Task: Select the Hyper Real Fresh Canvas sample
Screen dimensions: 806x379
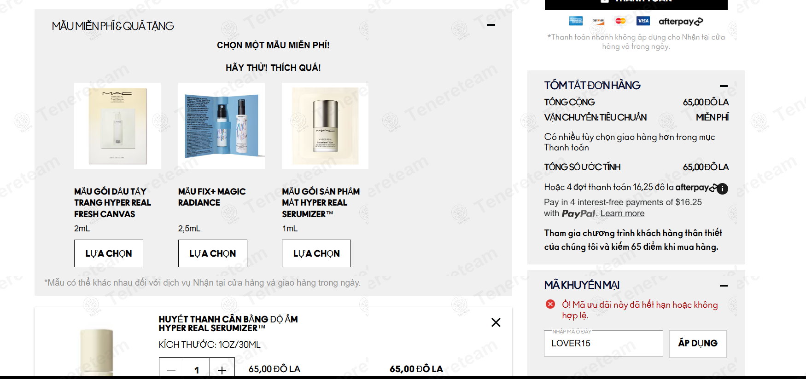Action: (x=109, y=253)
